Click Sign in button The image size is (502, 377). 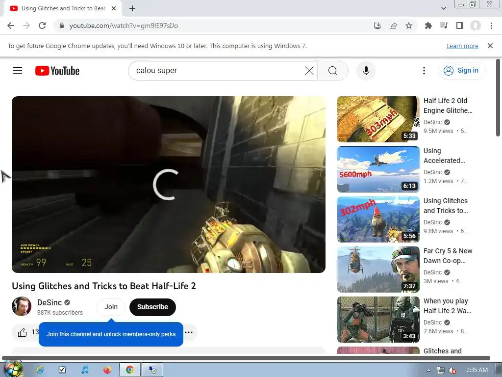click(x=461, y=71)
